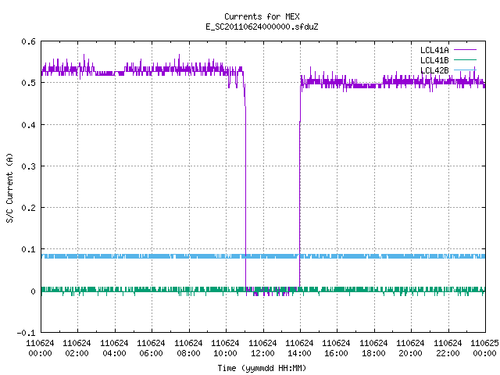Image resolution: width=500 pixels, height=375 pixels.
Task: Click the 0.5 y-axis tick value
Action: (28, 83)
